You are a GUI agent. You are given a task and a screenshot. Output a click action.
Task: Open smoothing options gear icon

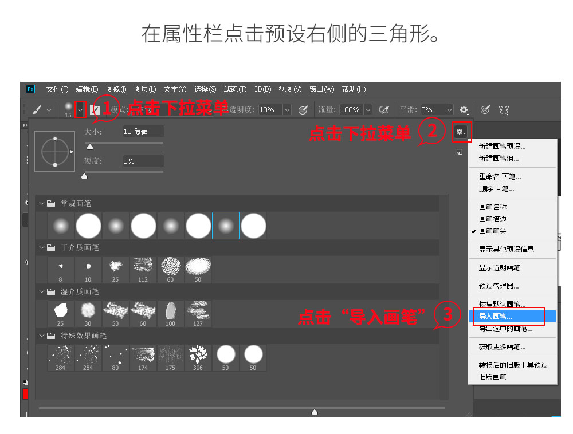click(x=464, y=110)
